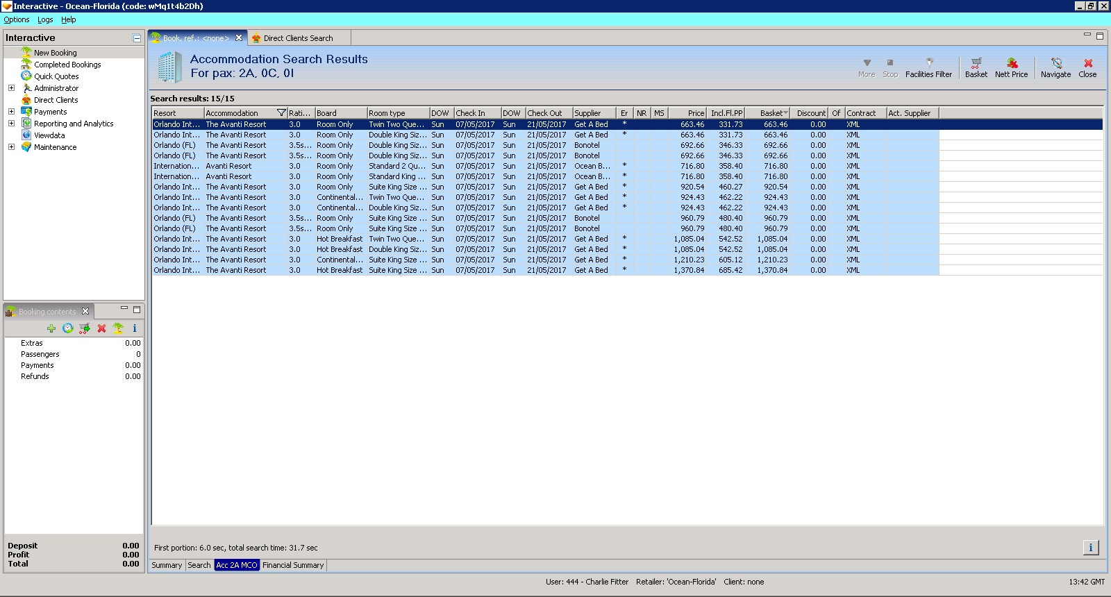The width and height of the screenshot is (1111, 597).
Task: Click the Direct Clients person icon
Action: click(x=26, y=99)
